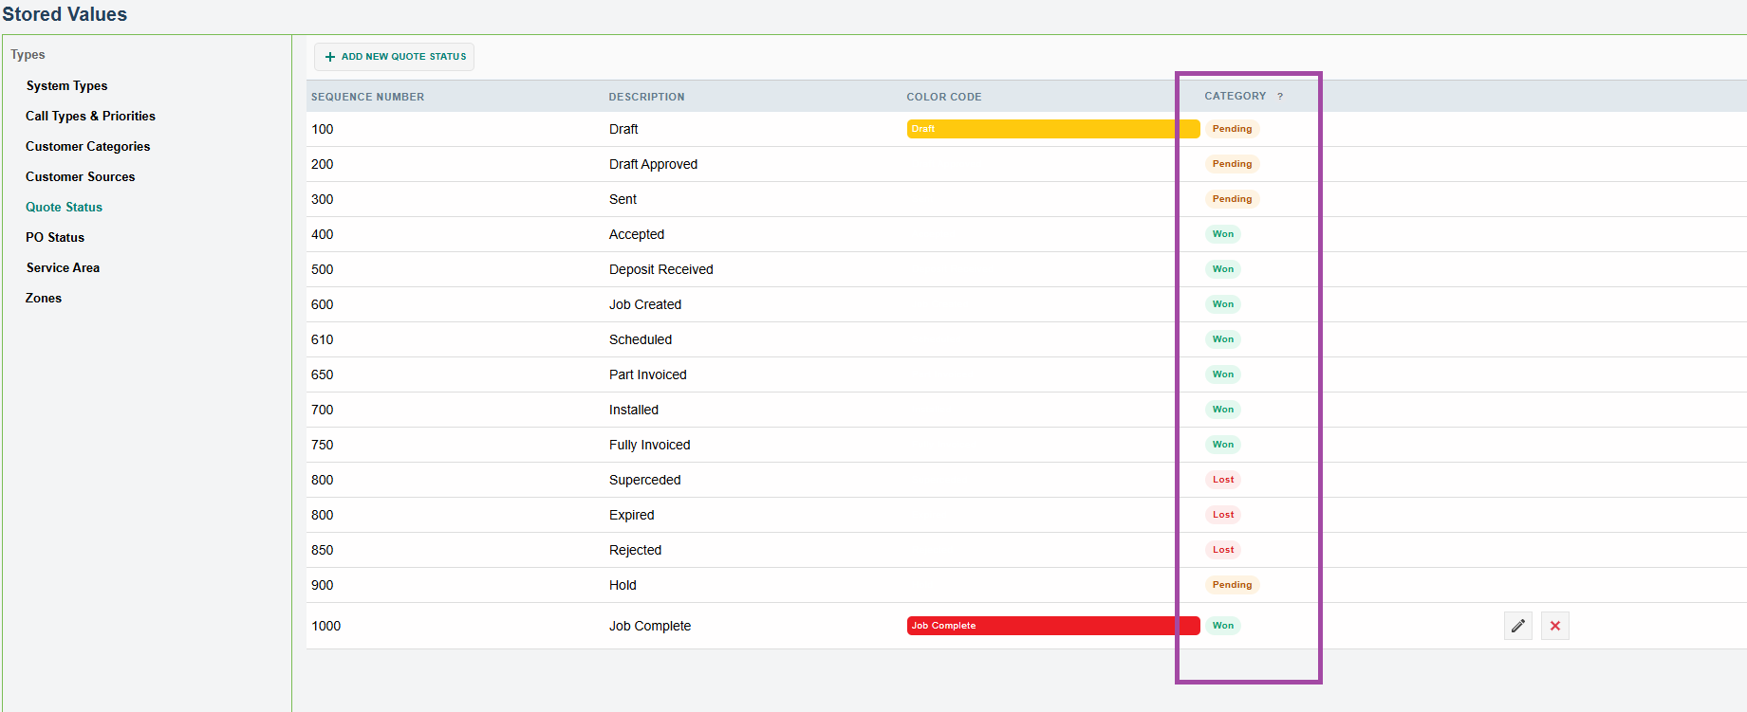
Task: Click the pencil edit icon for Job Complete
Action: (1518, 626)
